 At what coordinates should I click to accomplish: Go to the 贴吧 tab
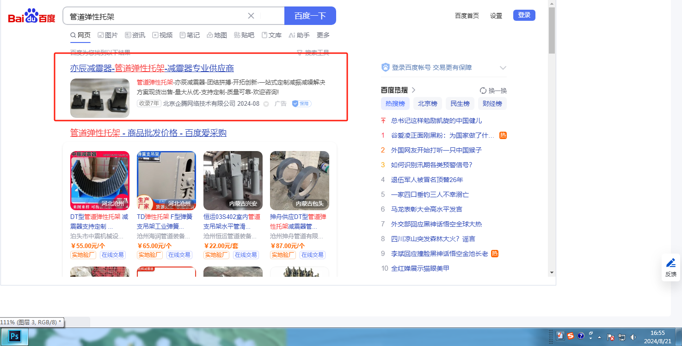(x=244, y=35)
